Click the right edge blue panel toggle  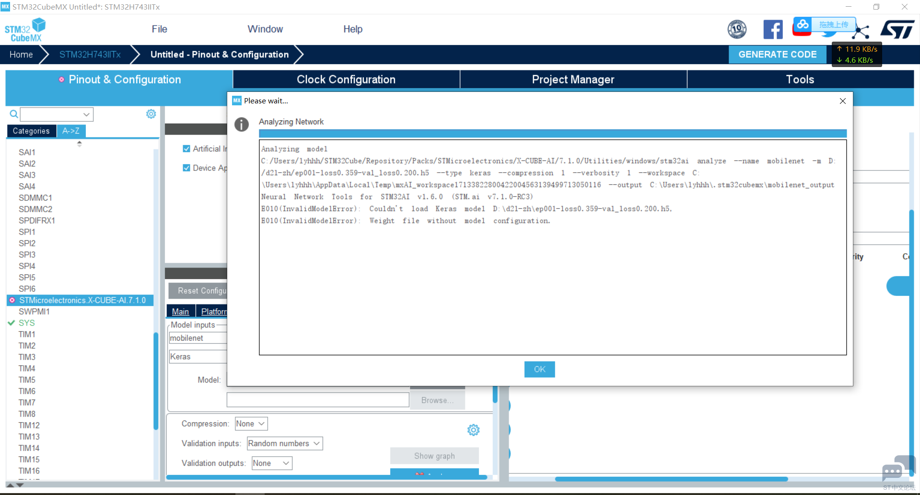(897, 286)
